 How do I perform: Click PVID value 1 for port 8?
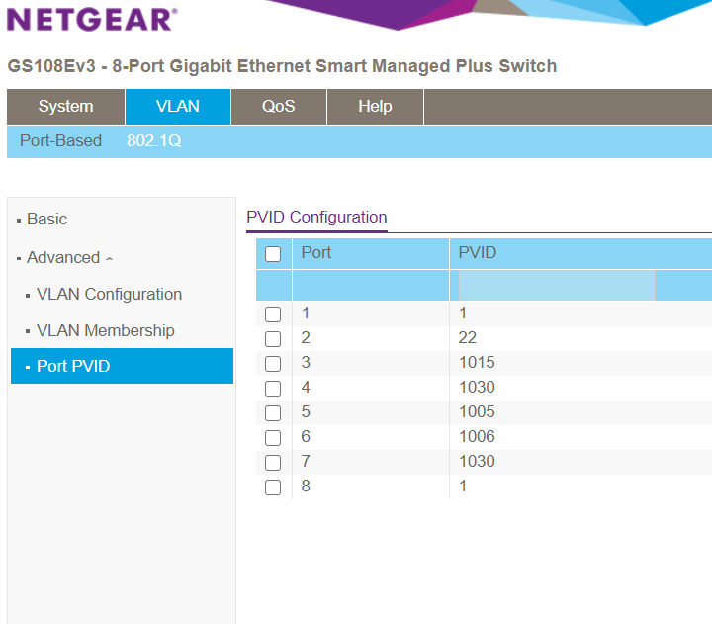tap(463, 486)
